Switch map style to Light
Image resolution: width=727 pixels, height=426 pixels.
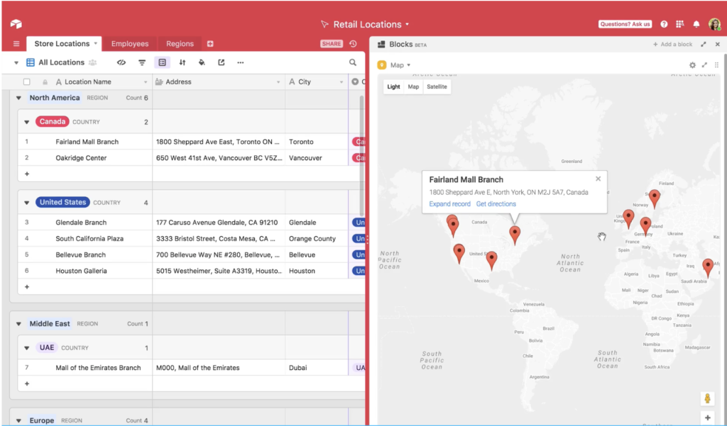coord(393,86)
